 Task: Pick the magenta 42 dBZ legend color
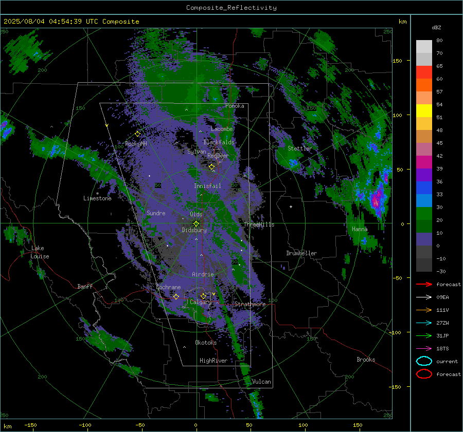[x=424, y=162]
